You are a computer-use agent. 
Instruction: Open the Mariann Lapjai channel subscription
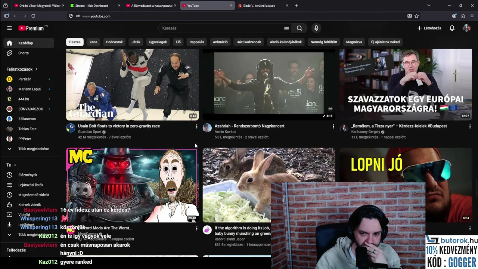tap(29, 89)
